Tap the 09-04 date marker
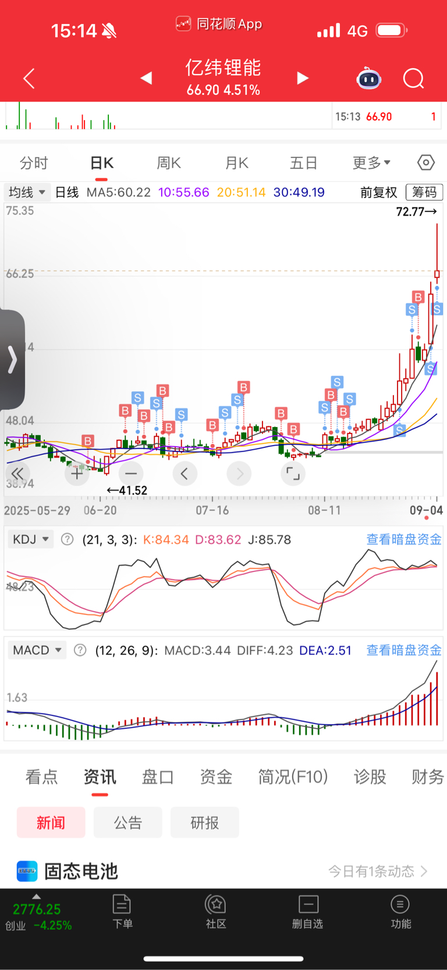The image size is (447, 970). [426, 510]
